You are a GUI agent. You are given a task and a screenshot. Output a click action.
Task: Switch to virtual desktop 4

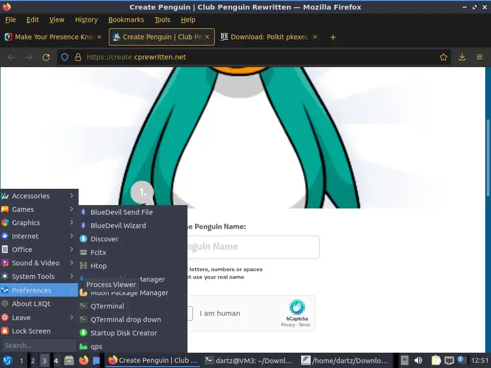(56, 361)
